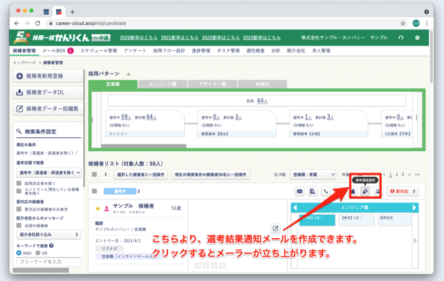444x281 pixels.
Task: Click the フリーワードを入力 search field
Action: 47,262
